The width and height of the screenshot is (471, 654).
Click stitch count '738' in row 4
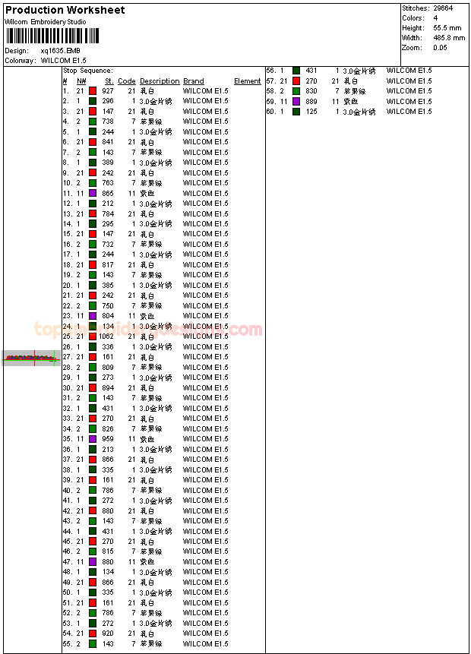(x=108, y=122)
